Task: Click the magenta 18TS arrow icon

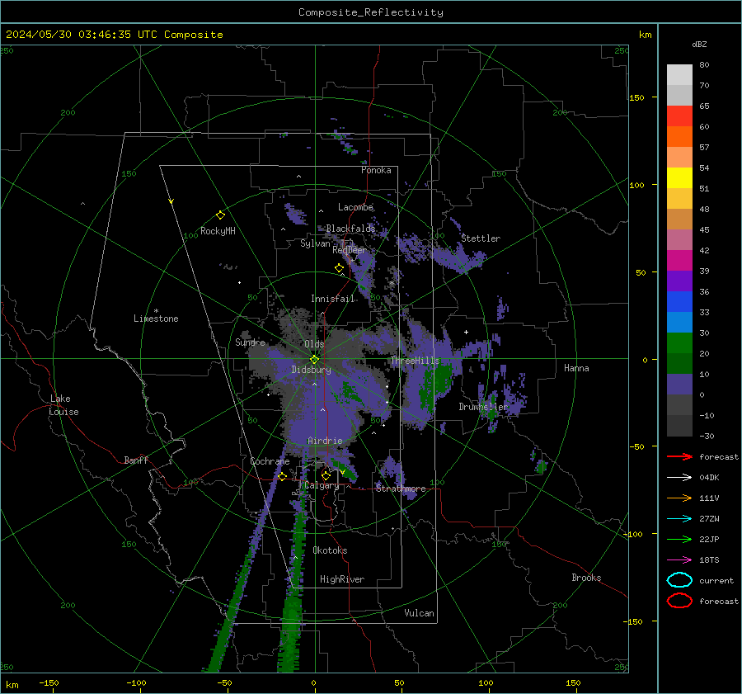Action: point(679,559)
